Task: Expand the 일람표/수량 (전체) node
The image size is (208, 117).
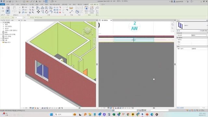Action: click(1, 34)
